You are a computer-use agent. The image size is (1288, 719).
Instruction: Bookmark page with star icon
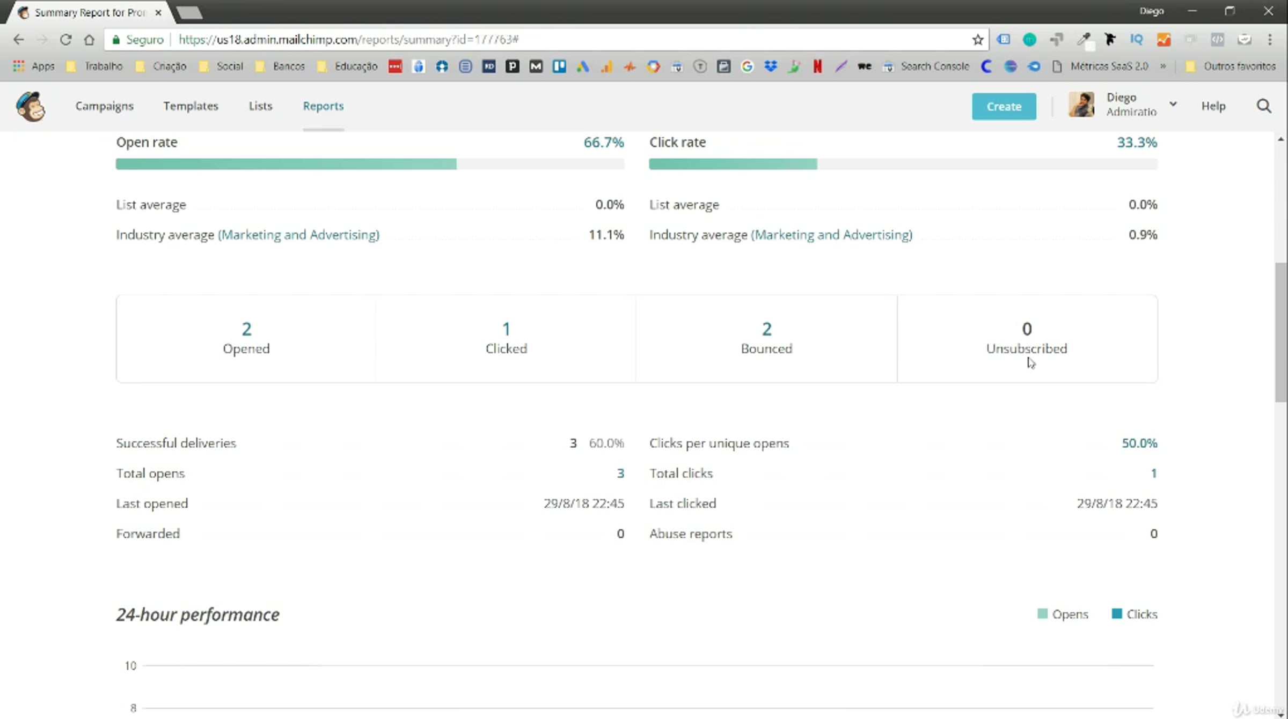point(977,40)
